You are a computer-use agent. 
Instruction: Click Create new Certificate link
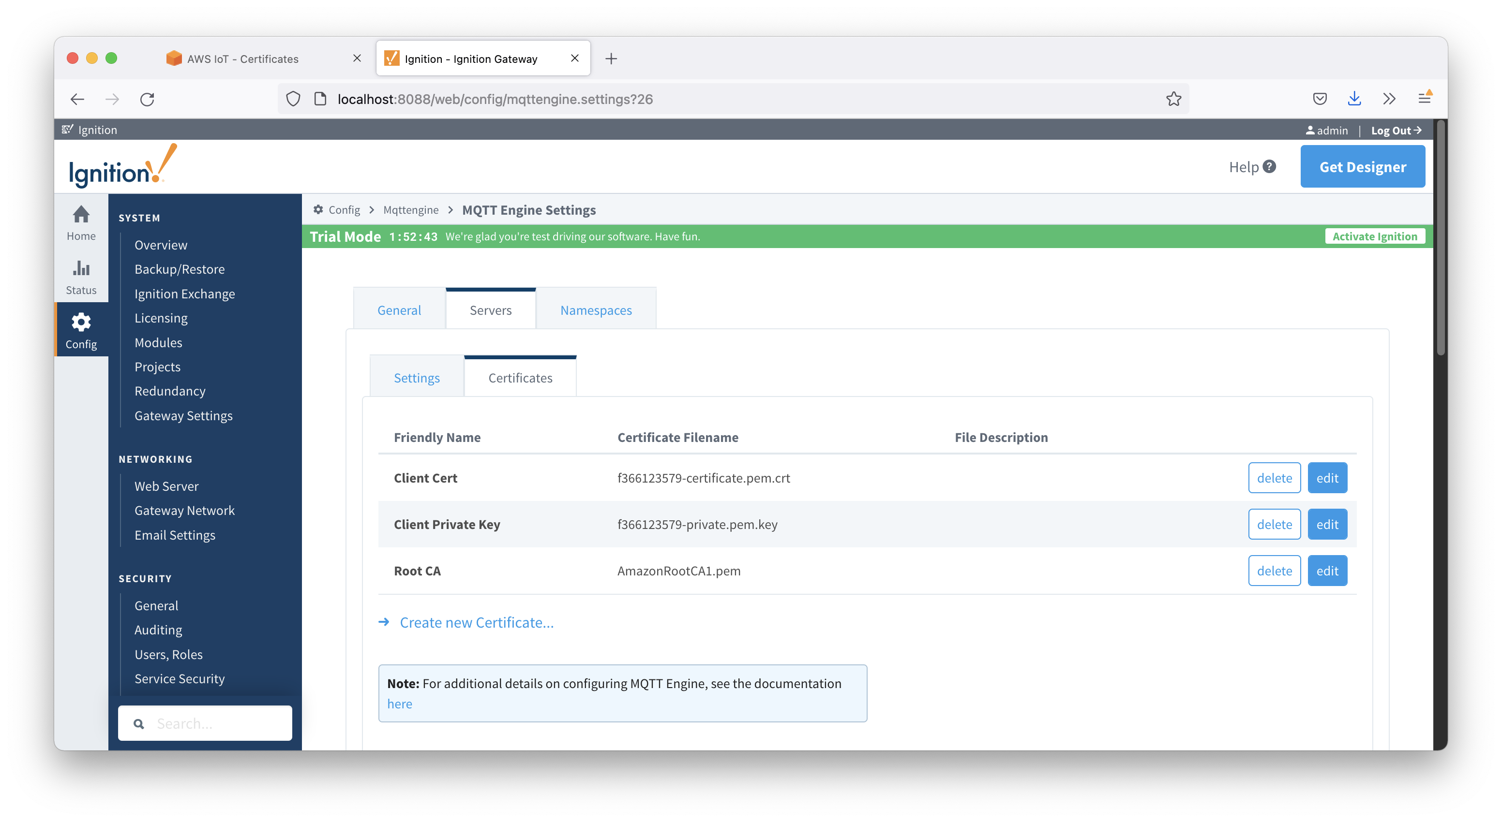click(476, 622)
